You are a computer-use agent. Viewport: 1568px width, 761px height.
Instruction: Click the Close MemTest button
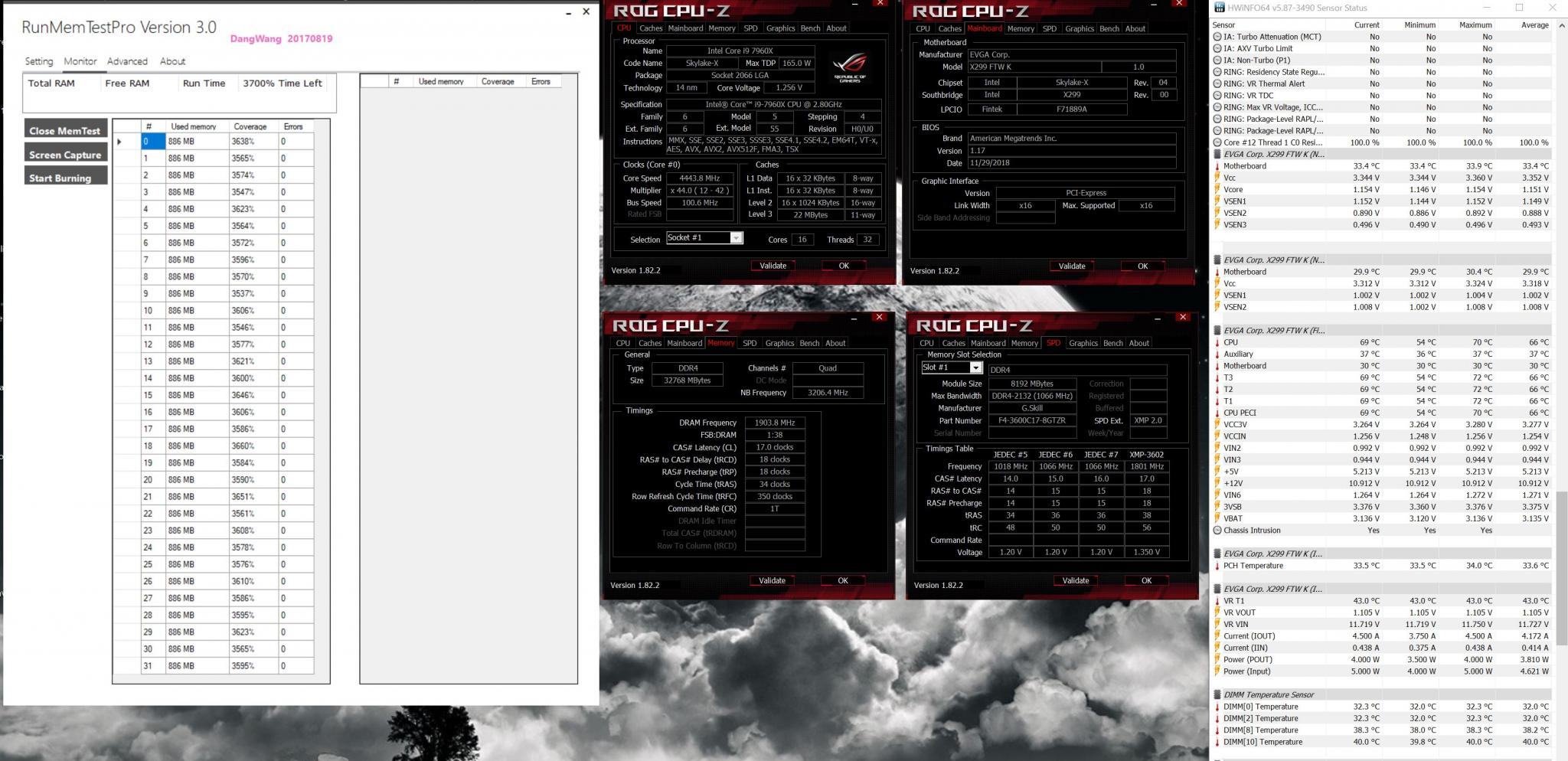click(65, 130)
